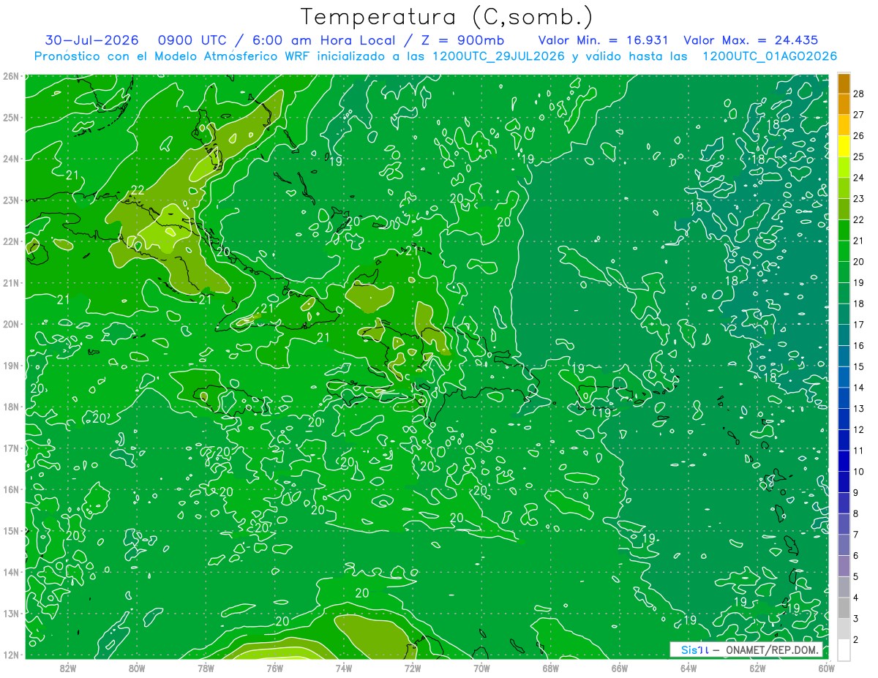This screenshot has height=678, width=878.
Task: Click the colorbar label '22'
Action: 859,219
